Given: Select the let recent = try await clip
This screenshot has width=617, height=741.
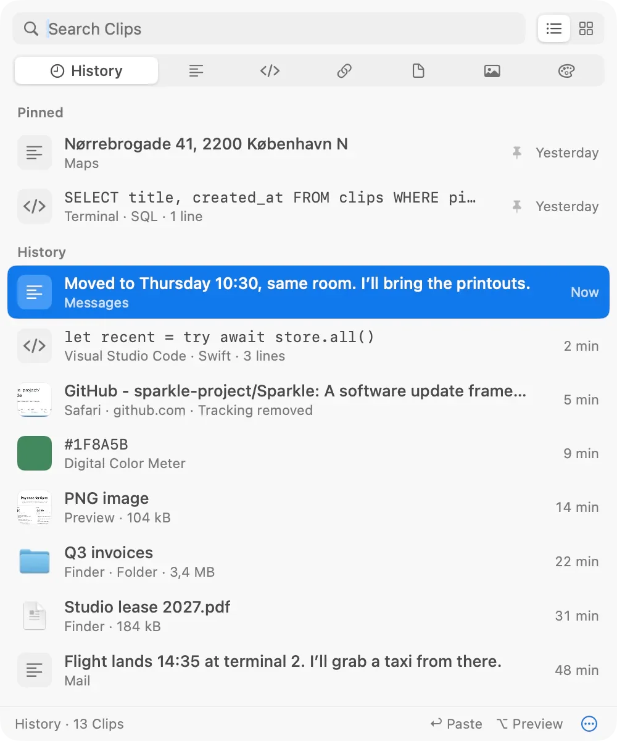Looking at the screenshot, I should pyautogui.click(x=308, y=346).
